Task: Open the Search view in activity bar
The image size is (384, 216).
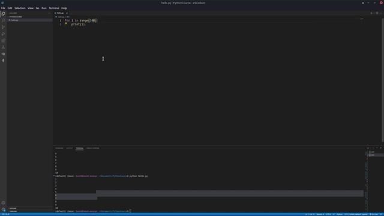Action: (x=3, y=20)
